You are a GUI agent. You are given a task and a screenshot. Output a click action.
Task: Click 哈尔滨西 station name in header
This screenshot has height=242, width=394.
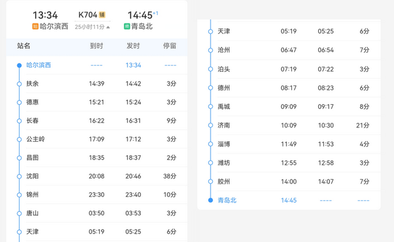(54, 26)
